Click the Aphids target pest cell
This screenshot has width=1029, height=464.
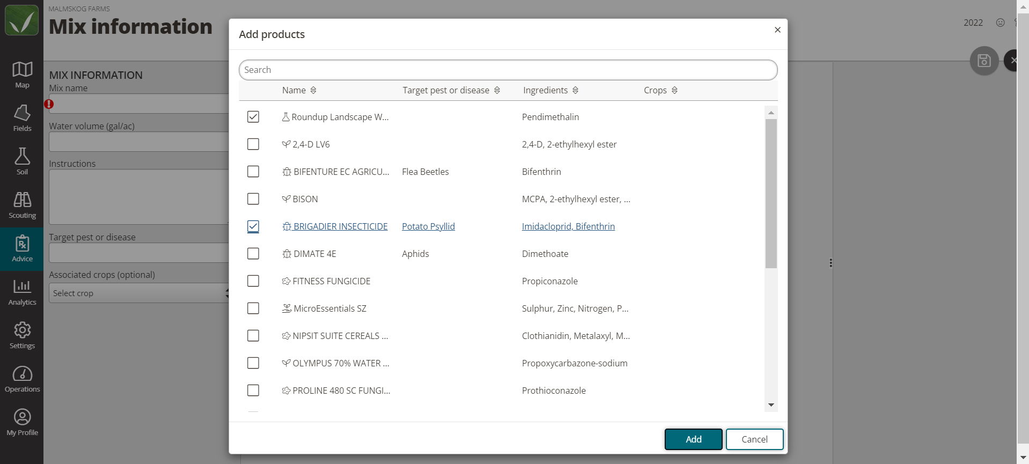click(415, 254)
